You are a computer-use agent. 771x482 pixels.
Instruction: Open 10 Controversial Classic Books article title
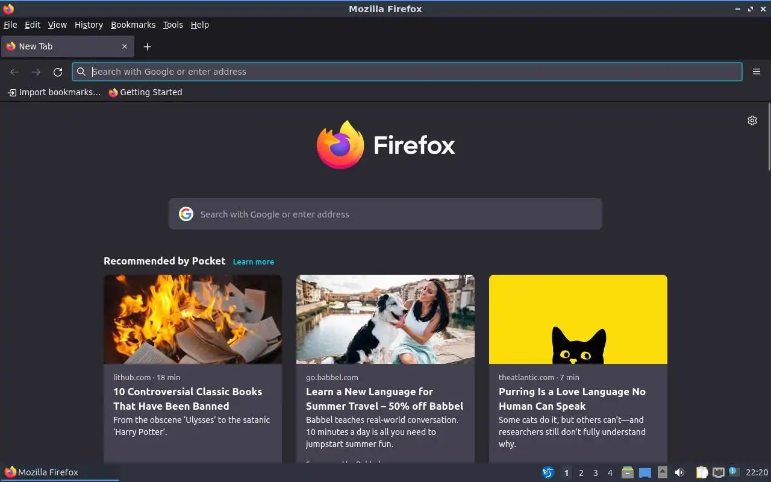pos(188,399)
